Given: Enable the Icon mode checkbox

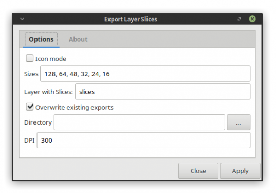Looking at the screenshot, I should [x=29, y=58].
